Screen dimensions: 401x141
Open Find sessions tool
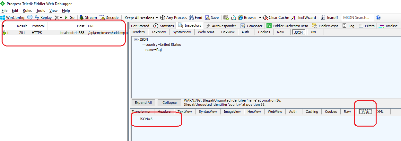tap(196, 18)
